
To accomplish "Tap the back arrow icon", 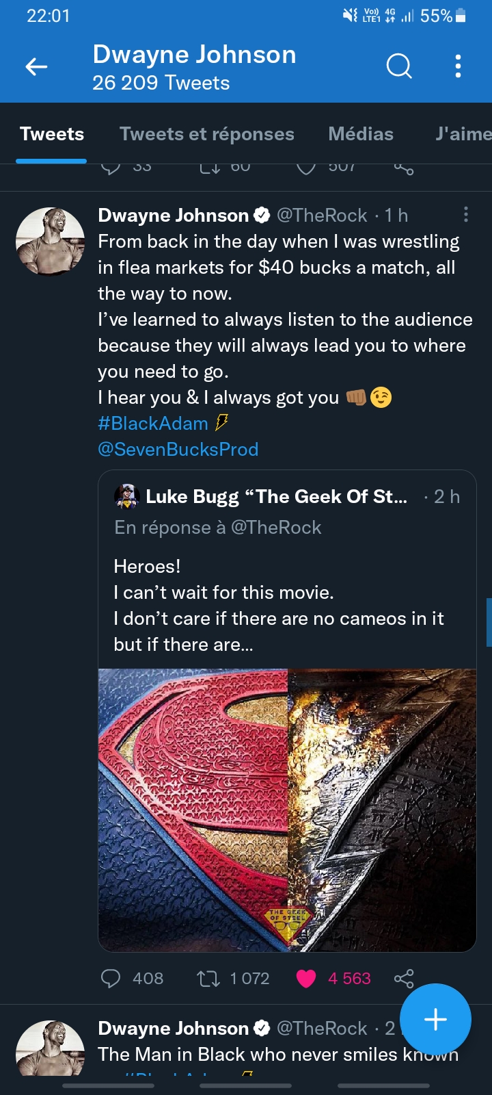I will pyautogui.click(x=36, y=66).
